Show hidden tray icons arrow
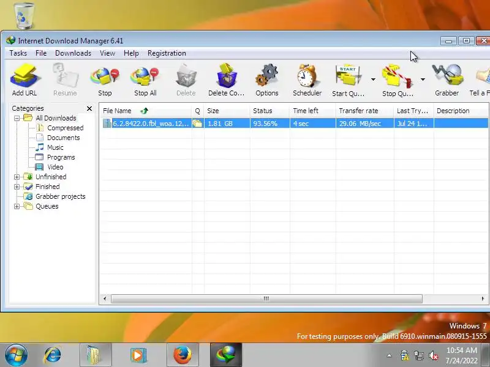This screenshot has width=490, height=367. pos(389,355)
